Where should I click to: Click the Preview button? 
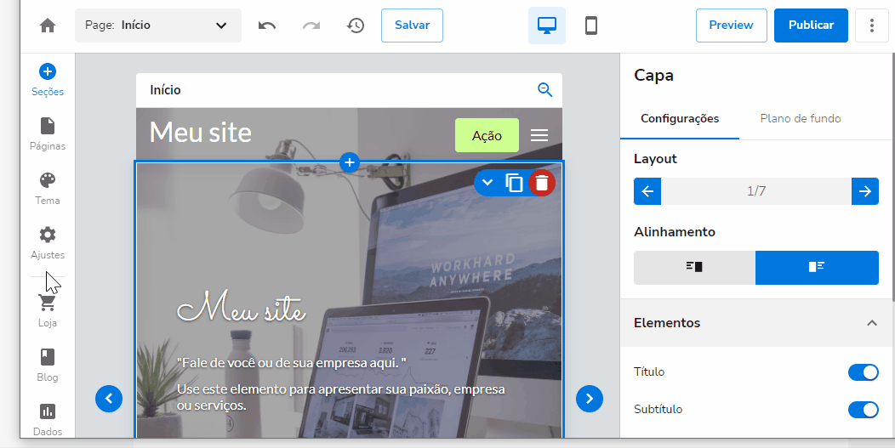(x=731, y=26)
